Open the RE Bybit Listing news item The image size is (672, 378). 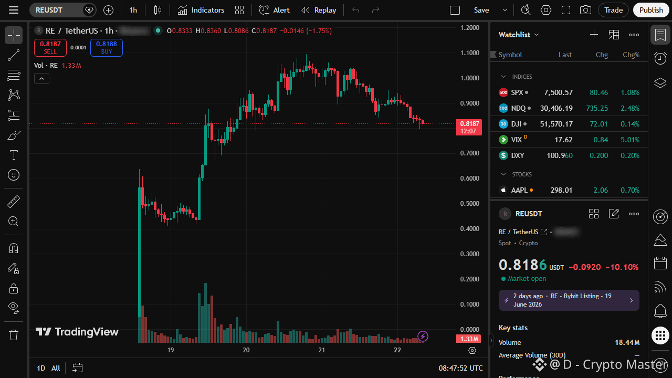click(x=569, y=300)
